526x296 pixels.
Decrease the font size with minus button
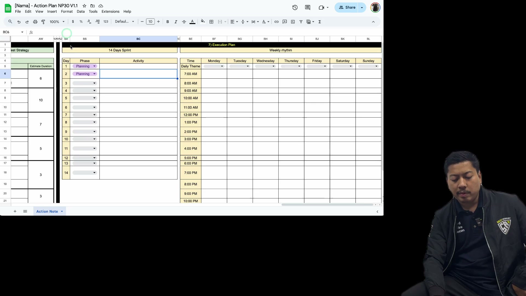[x=142, y=22]
